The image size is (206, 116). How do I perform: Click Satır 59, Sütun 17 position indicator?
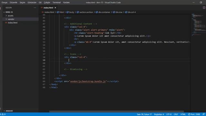coord(144,114)
